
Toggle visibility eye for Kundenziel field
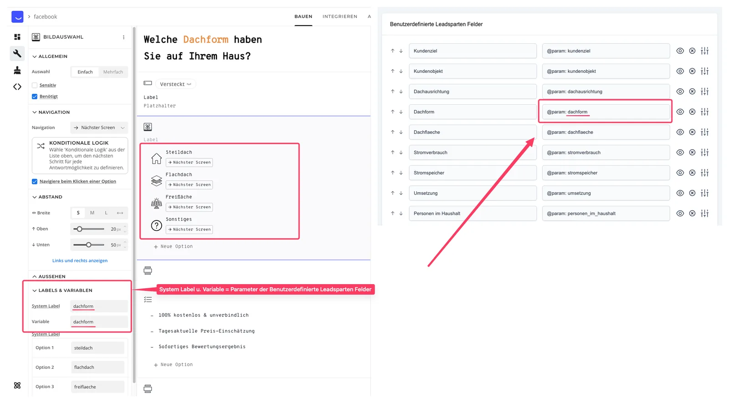click(x=680, y=51)
